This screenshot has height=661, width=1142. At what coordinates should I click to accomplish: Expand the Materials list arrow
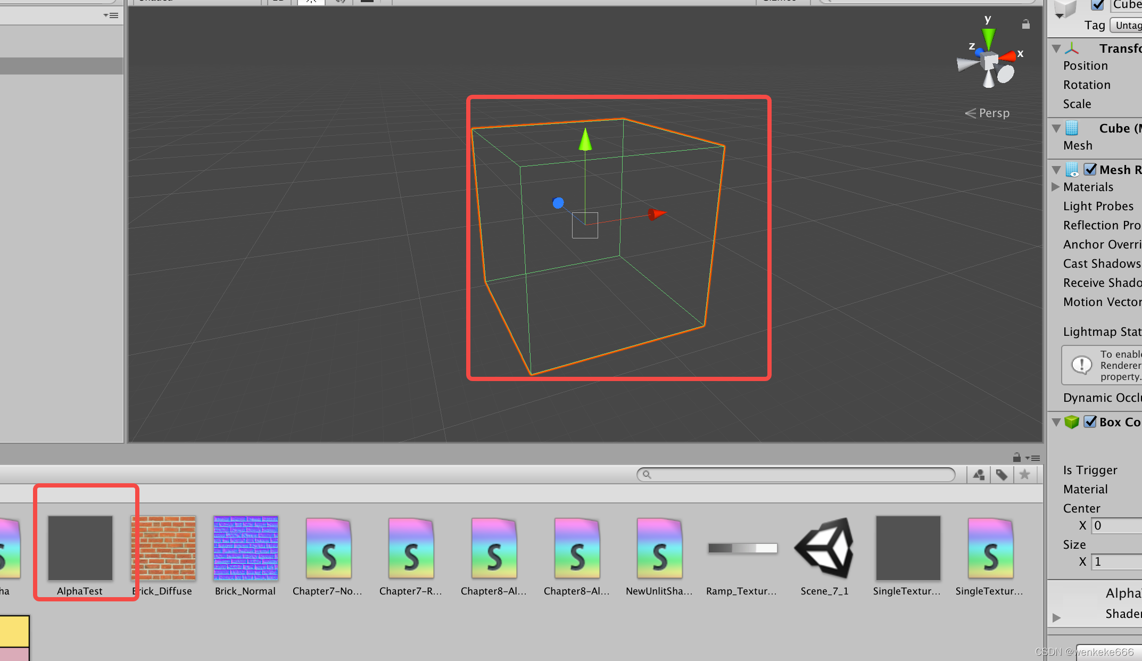coord(1056,187)
